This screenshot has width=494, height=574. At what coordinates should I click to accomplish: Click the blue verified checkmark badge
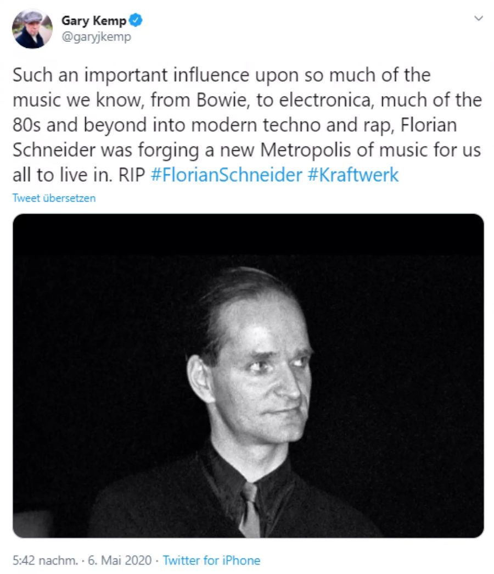click(136, 21)
